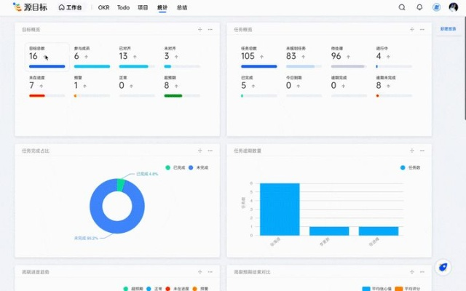466x291 pixels.
Task: Click move icon on 任务逾期数量 card
Action: point(412,151)
